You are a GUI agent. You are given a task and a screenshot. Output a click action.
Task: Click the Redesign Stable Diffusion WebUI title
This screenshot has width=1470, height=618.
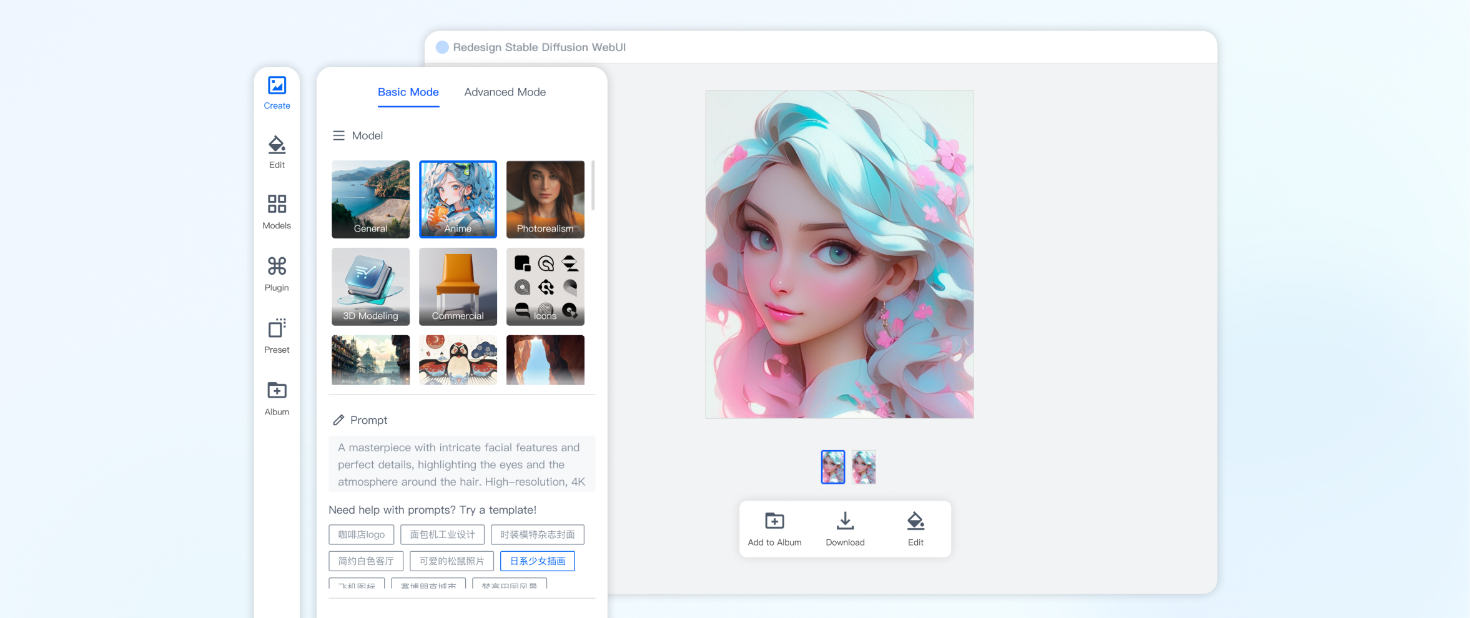coord(540,47)
